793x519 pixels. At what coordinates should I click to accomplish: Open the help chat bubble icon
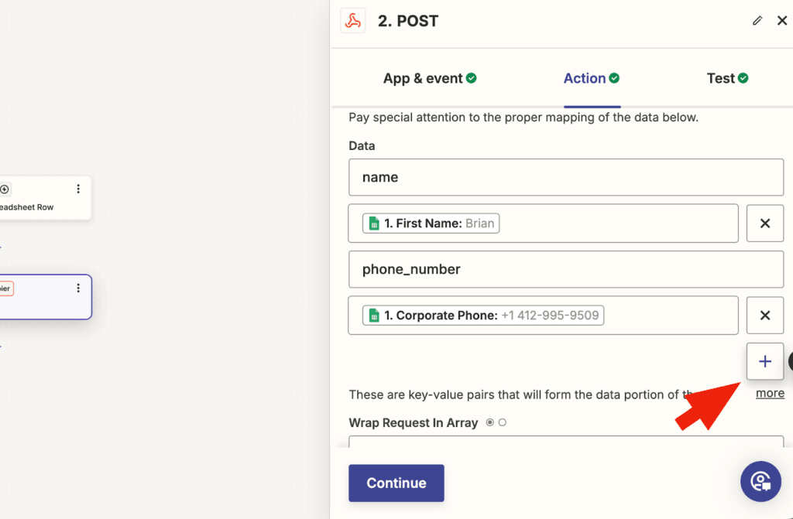pos(760,481)
